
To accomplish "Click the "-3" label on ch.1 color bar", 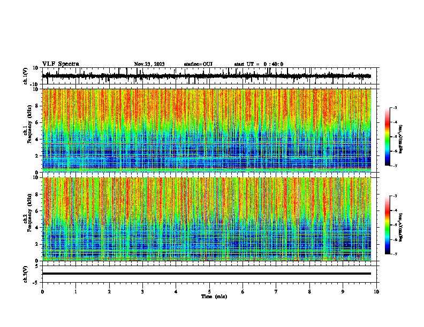I will click(395, 108).
